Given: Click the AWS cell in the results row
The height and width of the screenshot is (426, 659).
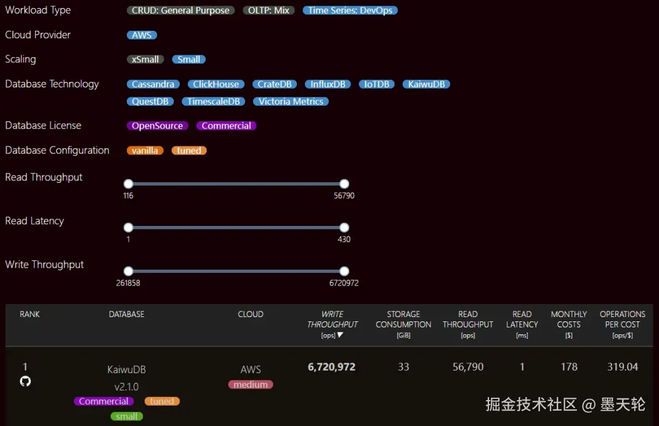Looking at the screenshot, I should tap(251, 370).
